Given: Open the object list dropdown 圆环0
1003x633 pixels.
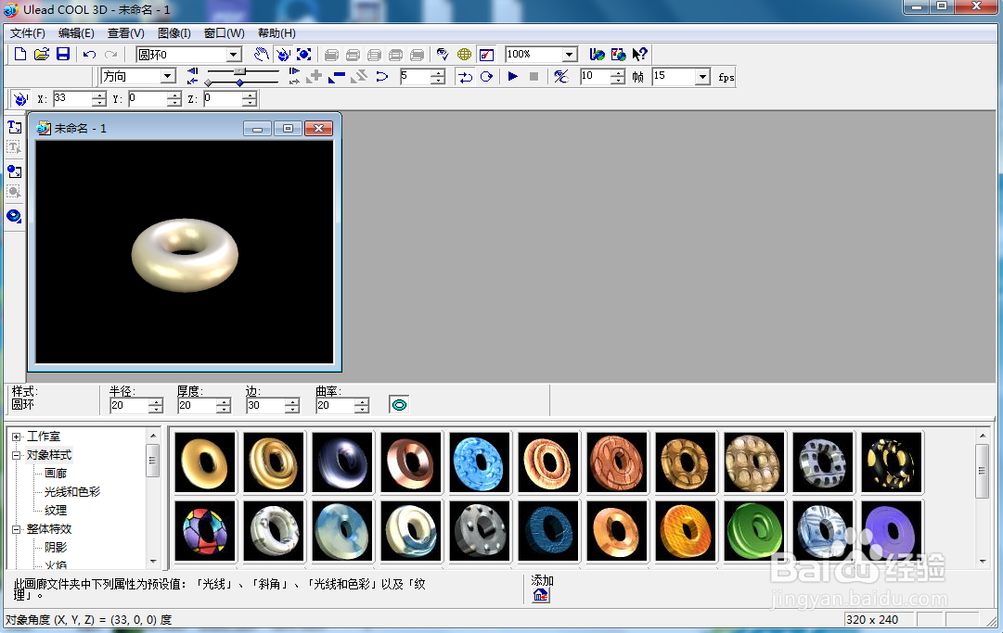Looking at the screenshot, I should tap(234, 55).
